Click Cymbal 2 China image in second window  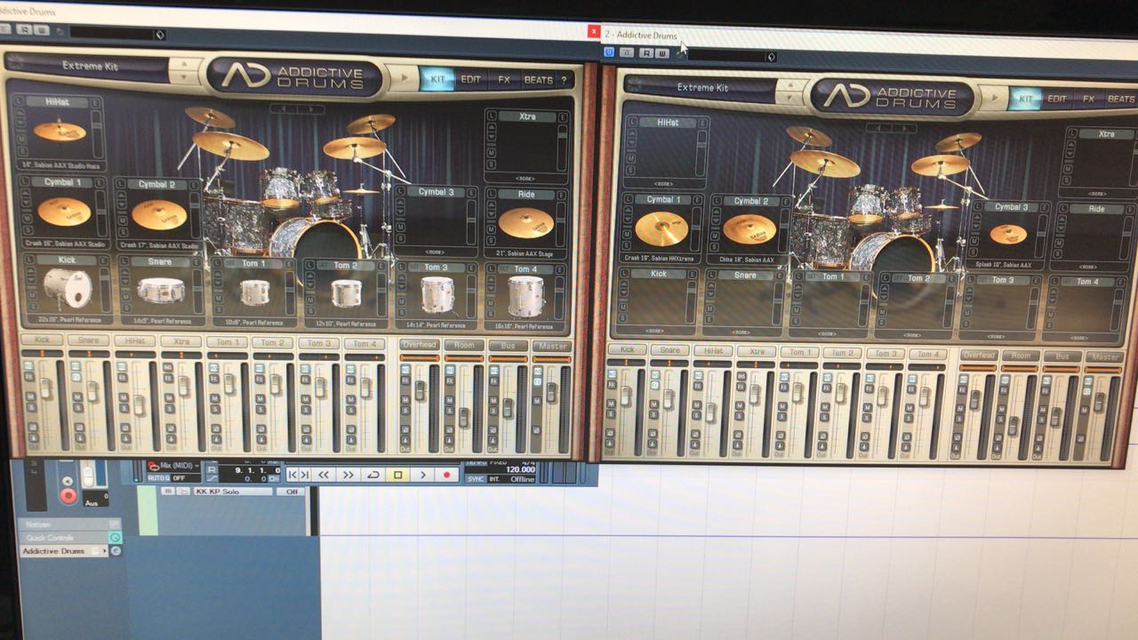tap(749, 229)
